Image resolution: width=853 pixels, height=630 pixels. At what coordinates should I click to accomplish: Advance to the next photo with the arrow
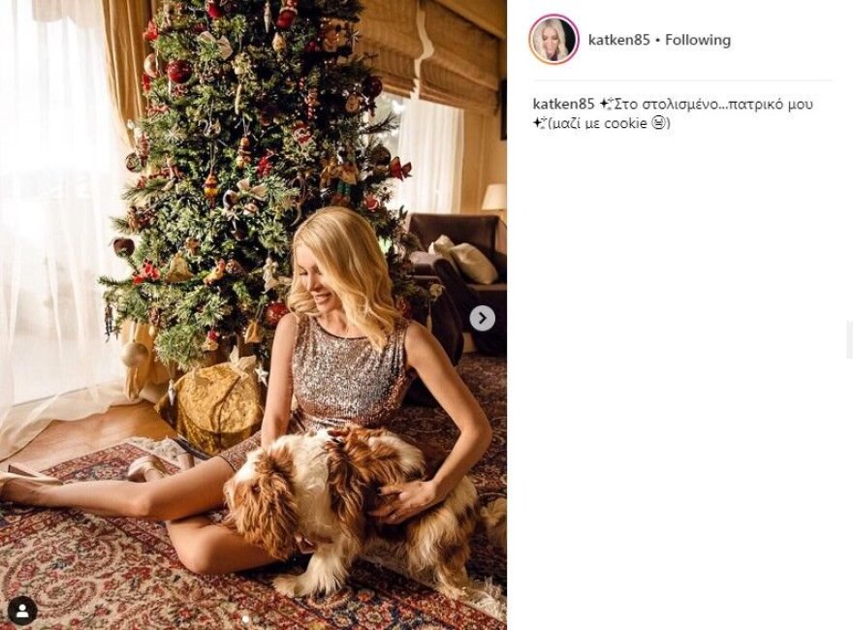[482, 318]
